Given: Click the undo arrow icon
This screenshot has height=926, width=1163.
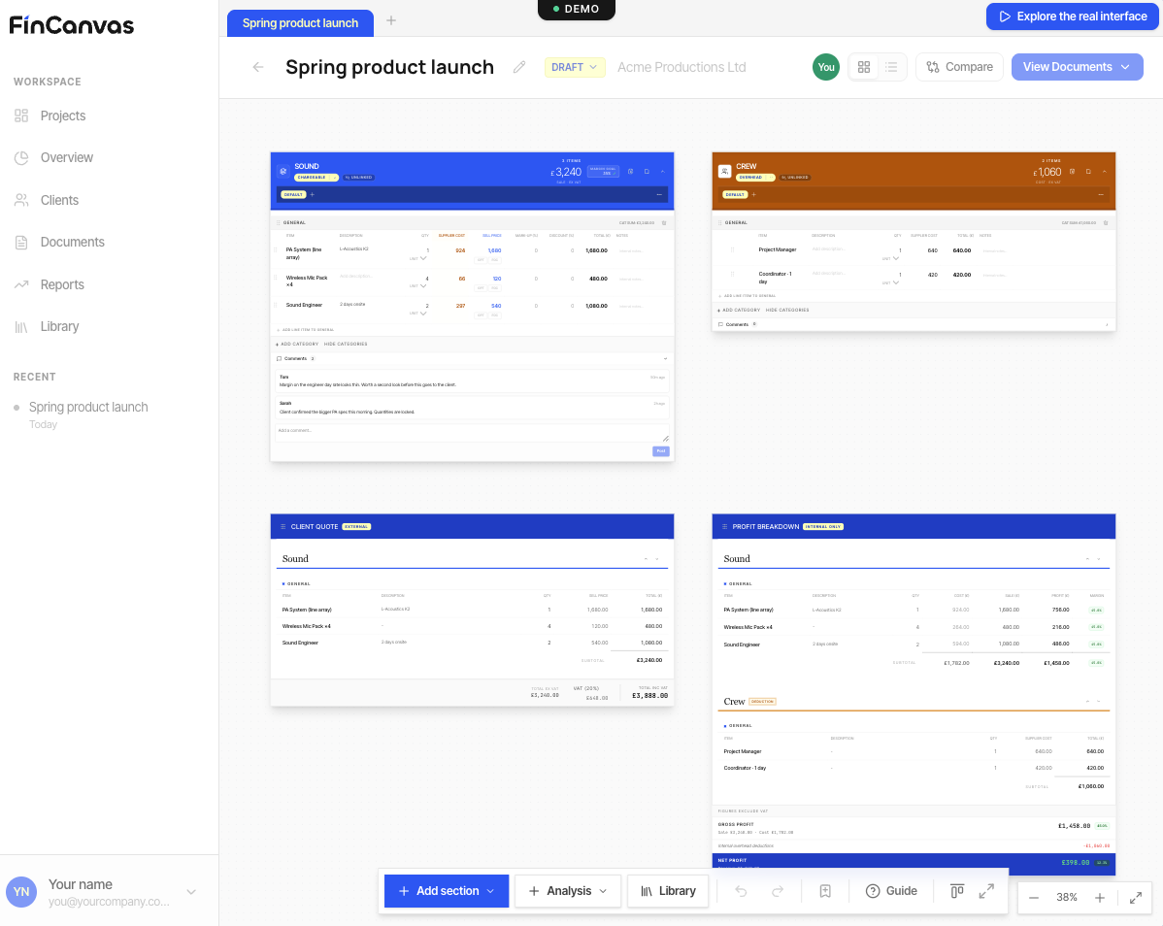Looking at the screenshot, I should tap(741, 891).
